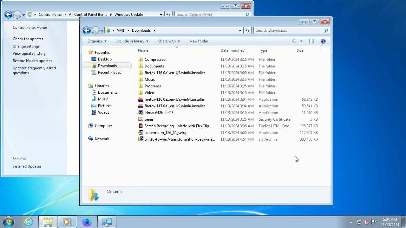This screenshot has width=406, height=228.
Task: Select Music library in navigation pane
Action: click(103, 99)
